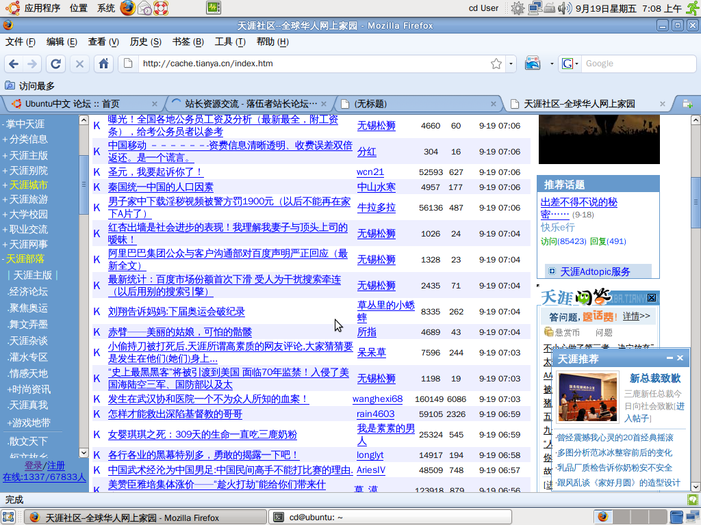
Task: Expand the 天涯Adtopic服务 box
Action: point(552,271)
